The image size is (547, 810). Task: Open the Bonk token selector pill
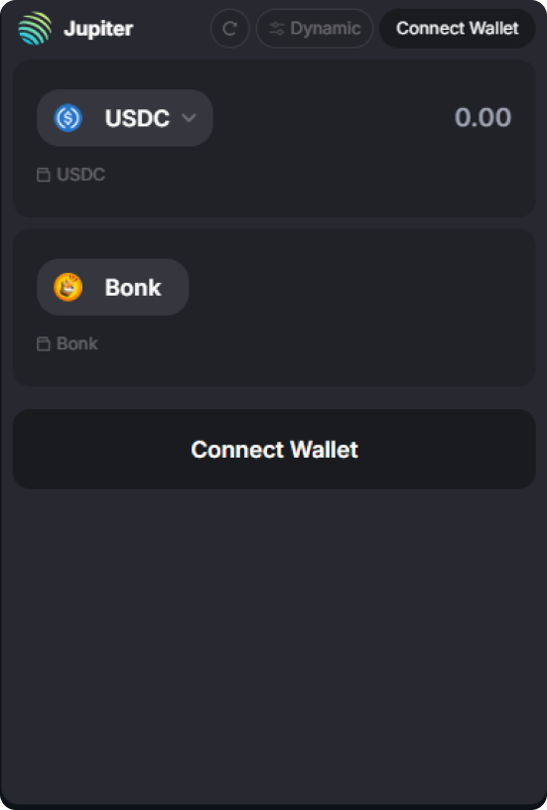click(112, 287)
